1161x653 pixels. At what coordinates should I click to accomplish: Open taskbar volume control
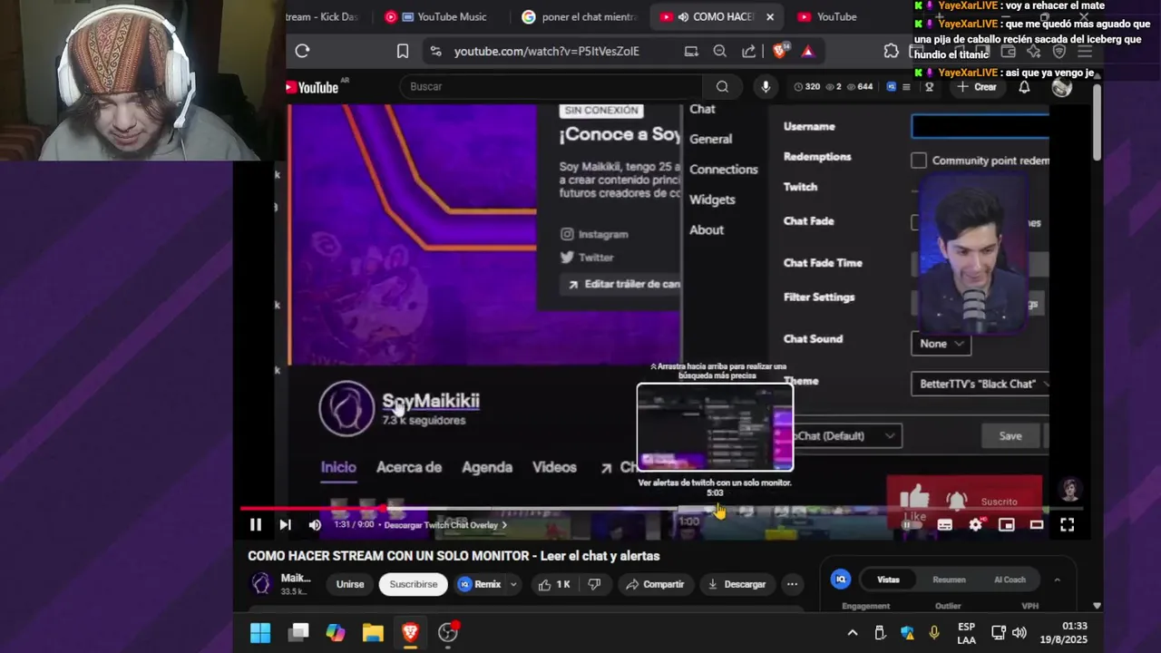click(x=1019, y=633)
